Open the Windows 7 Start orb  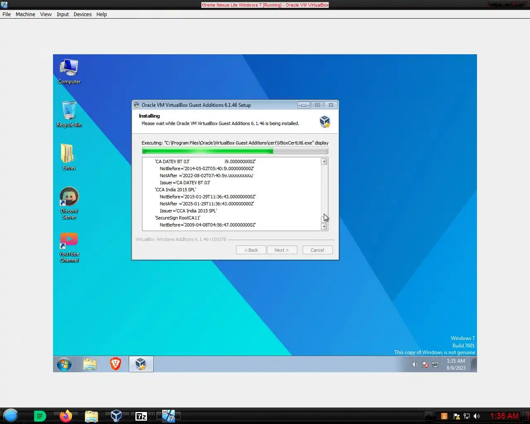(x=64, y=364)
